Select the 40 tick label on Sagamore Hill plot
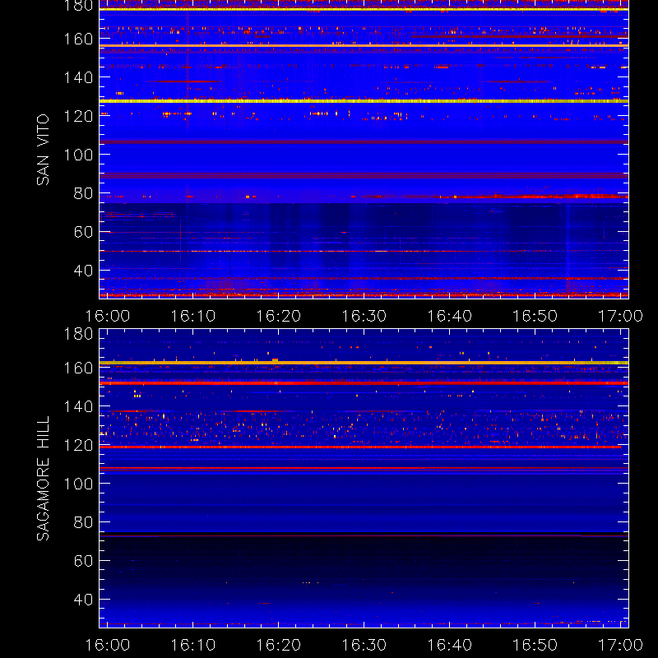This screenshot has width=658, height=658. pos(84,600)
